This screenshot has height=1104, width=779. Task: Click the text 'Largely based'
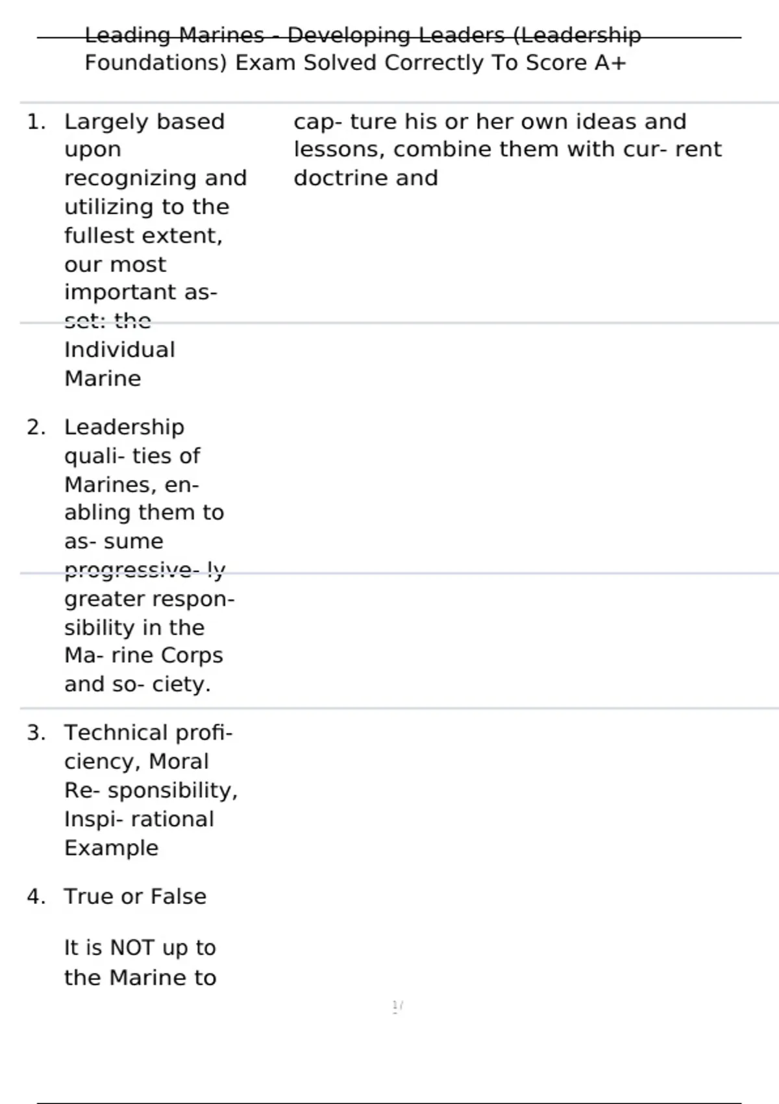pyautogui.click(x=144, y=121)
